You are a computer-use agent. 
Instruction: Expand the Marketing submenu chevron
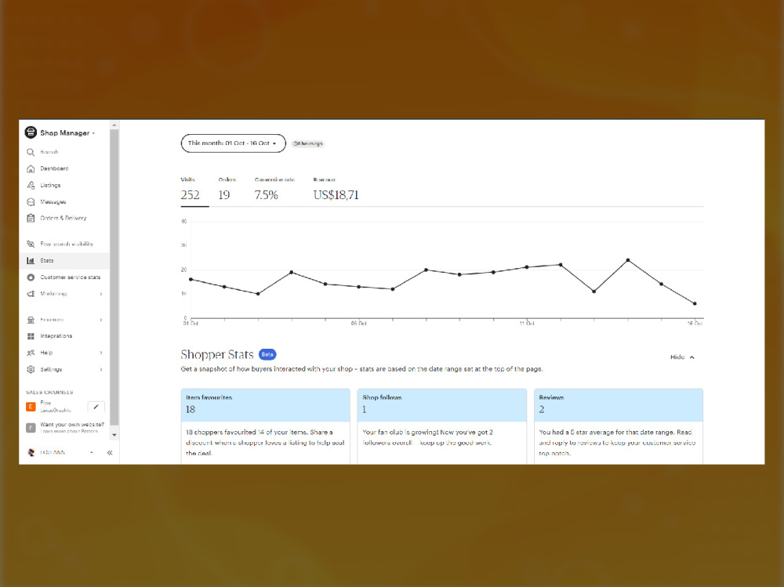pyautogui.click(x=101, y=293)
